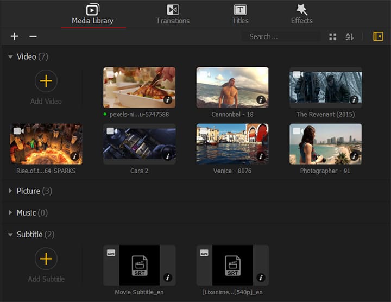Open the Effects tab
The height and width of the screenshot is (302, 391).
tap(301, 15)
